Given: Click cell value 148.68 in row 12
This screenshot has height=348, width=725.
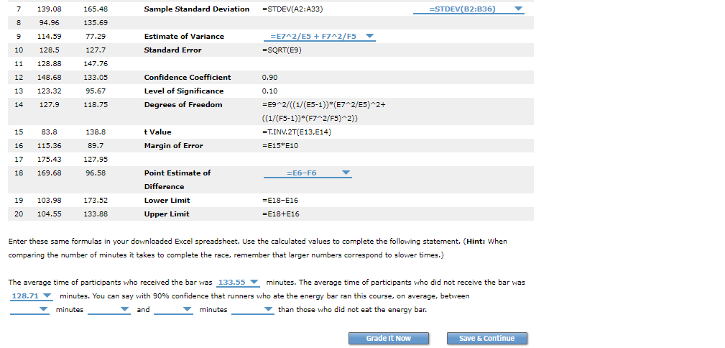Looking at the screenshot, I should [50, 77].
